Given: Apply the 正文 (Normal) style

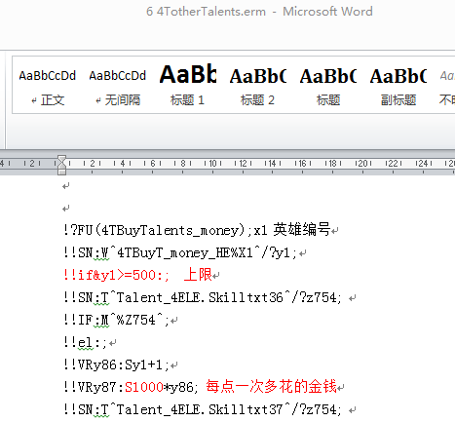Looking at the screenshot, I should click(48, 86).
